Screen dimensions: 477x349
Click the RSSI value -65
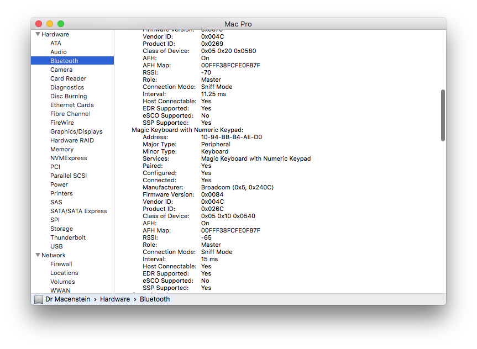pos(206,237)
